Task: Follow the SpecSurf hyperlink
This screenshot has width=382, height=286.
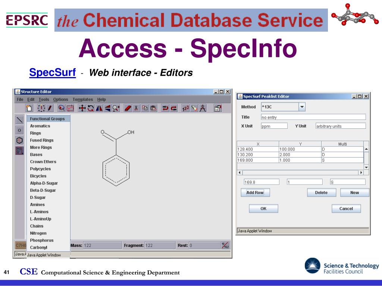Action: (x=52, y=73)
